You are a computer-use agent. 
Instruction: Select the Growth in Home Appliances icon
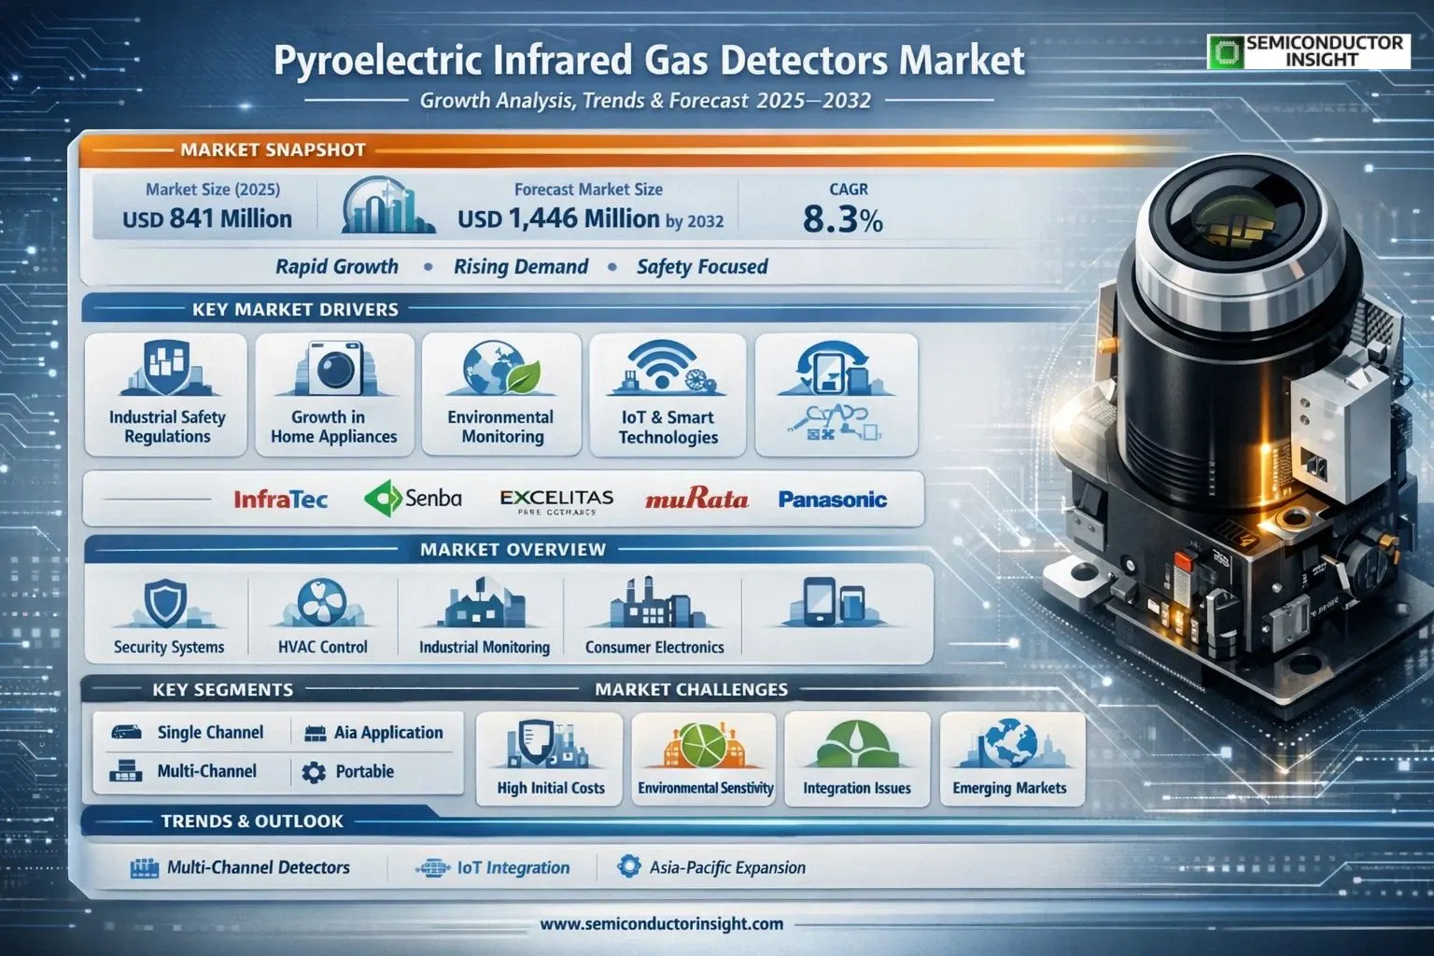click(334, 370)
